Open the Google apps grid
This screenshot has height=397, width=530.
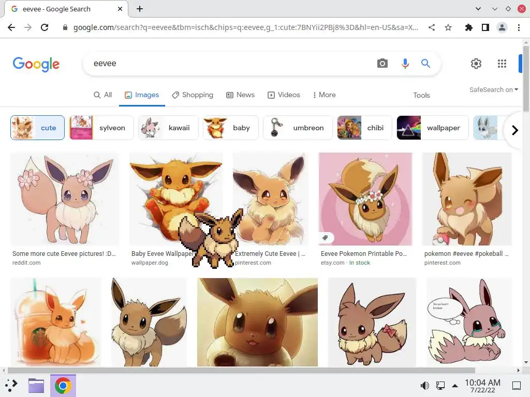coord(502,64)
